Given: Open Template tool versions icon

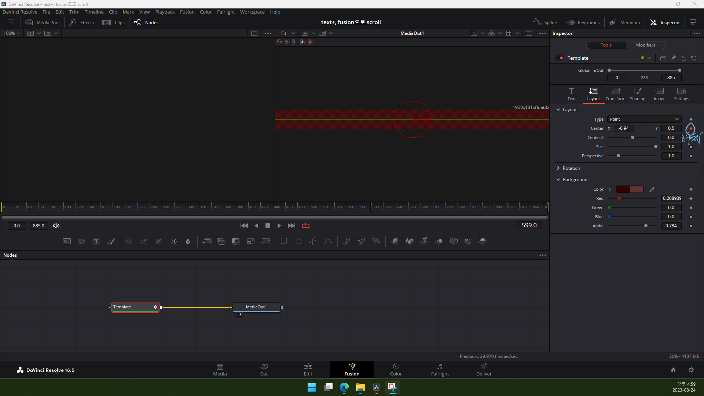Looking at the screenshot, I should 663,58.
